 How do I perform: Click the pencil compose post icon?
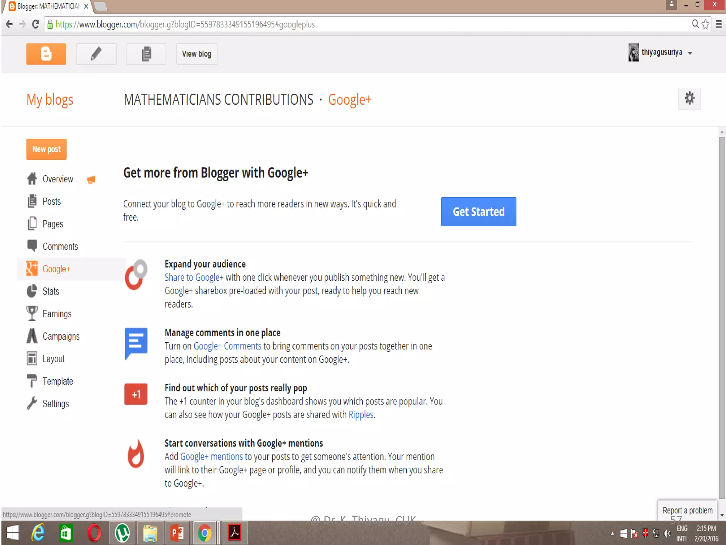tap(96, 54)
